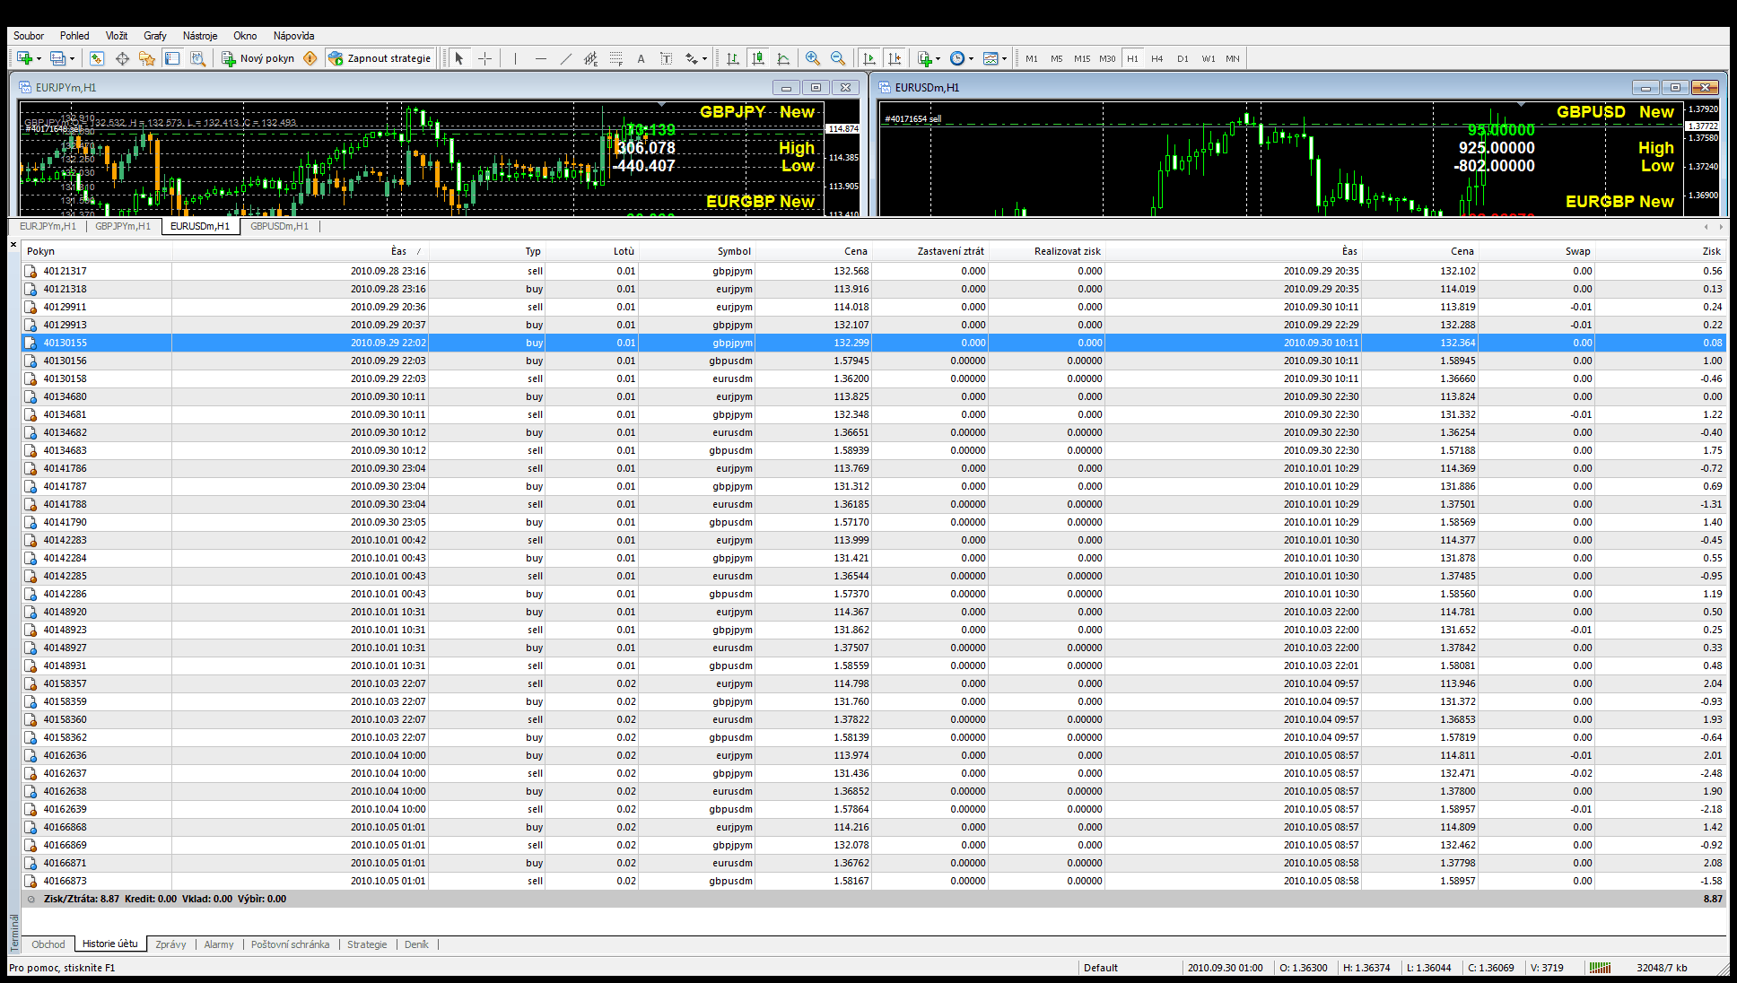Toggle chart auto scroll
The width and height of the screenshot is (1737, 983).
868,58
